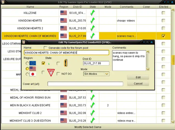This screenshot has width=175, height=130.
Task: Click the green check in the MIDNIGHT CLUB 2 row
Action: click(93, 113)
